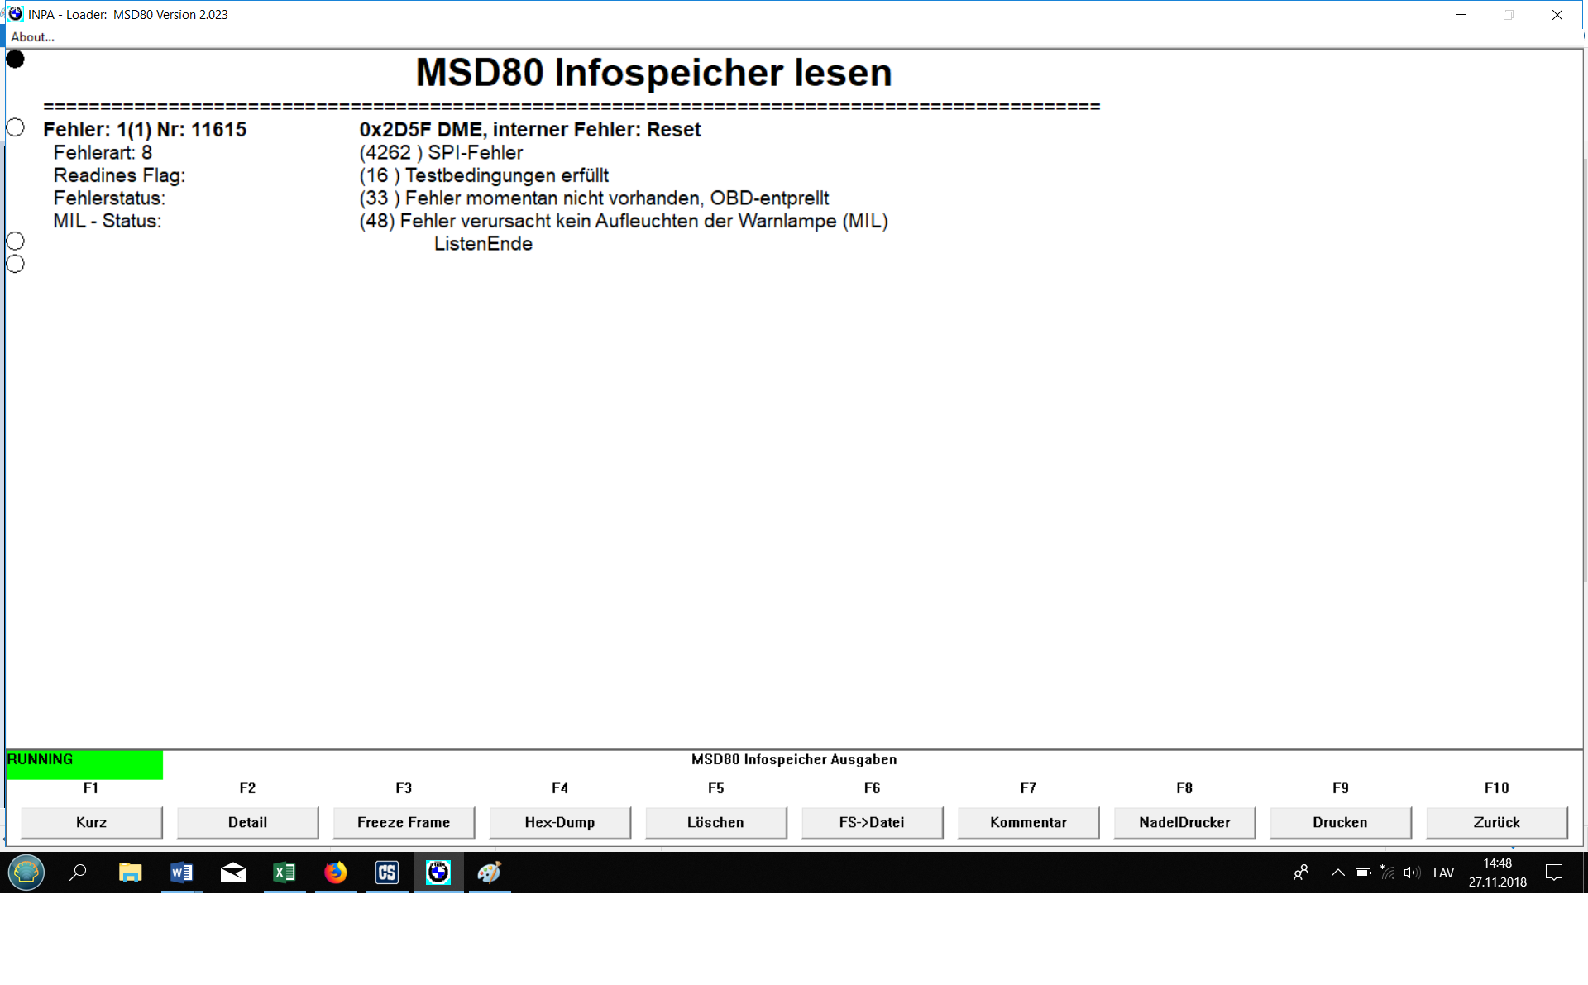Image resolution: width=1588 pixels, height=985 pixels.
Task: Open Word from the taskbar
Action: pyautogui.click(x=181, y=873)
